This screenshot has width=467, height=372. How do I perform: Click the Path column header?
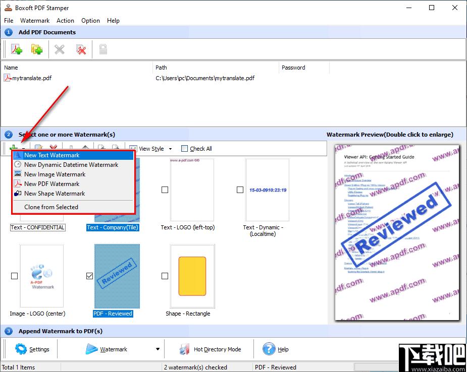click(216, 68)
